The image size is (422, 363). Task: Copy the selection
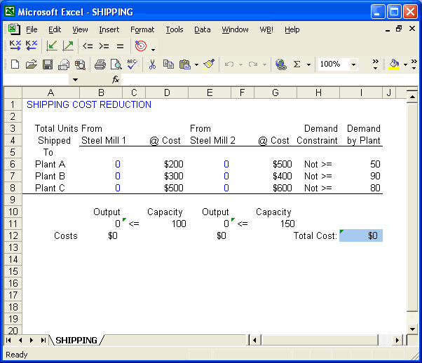[168, 64]
